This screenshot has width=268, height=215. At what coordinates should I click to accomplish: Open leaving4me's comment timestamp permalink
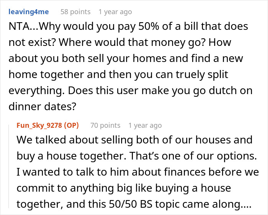pos(115,12)
